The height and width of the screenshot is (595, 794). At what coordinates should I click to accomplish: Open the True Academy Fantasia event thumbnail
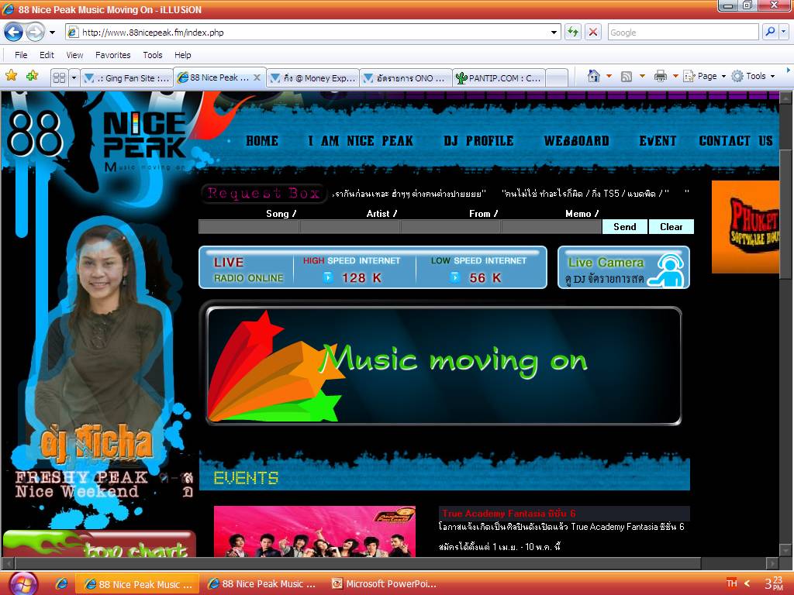(x=315, y=531)
